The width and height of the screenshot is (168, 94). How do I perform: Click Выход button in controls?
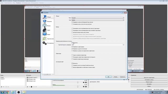(149, 86)
